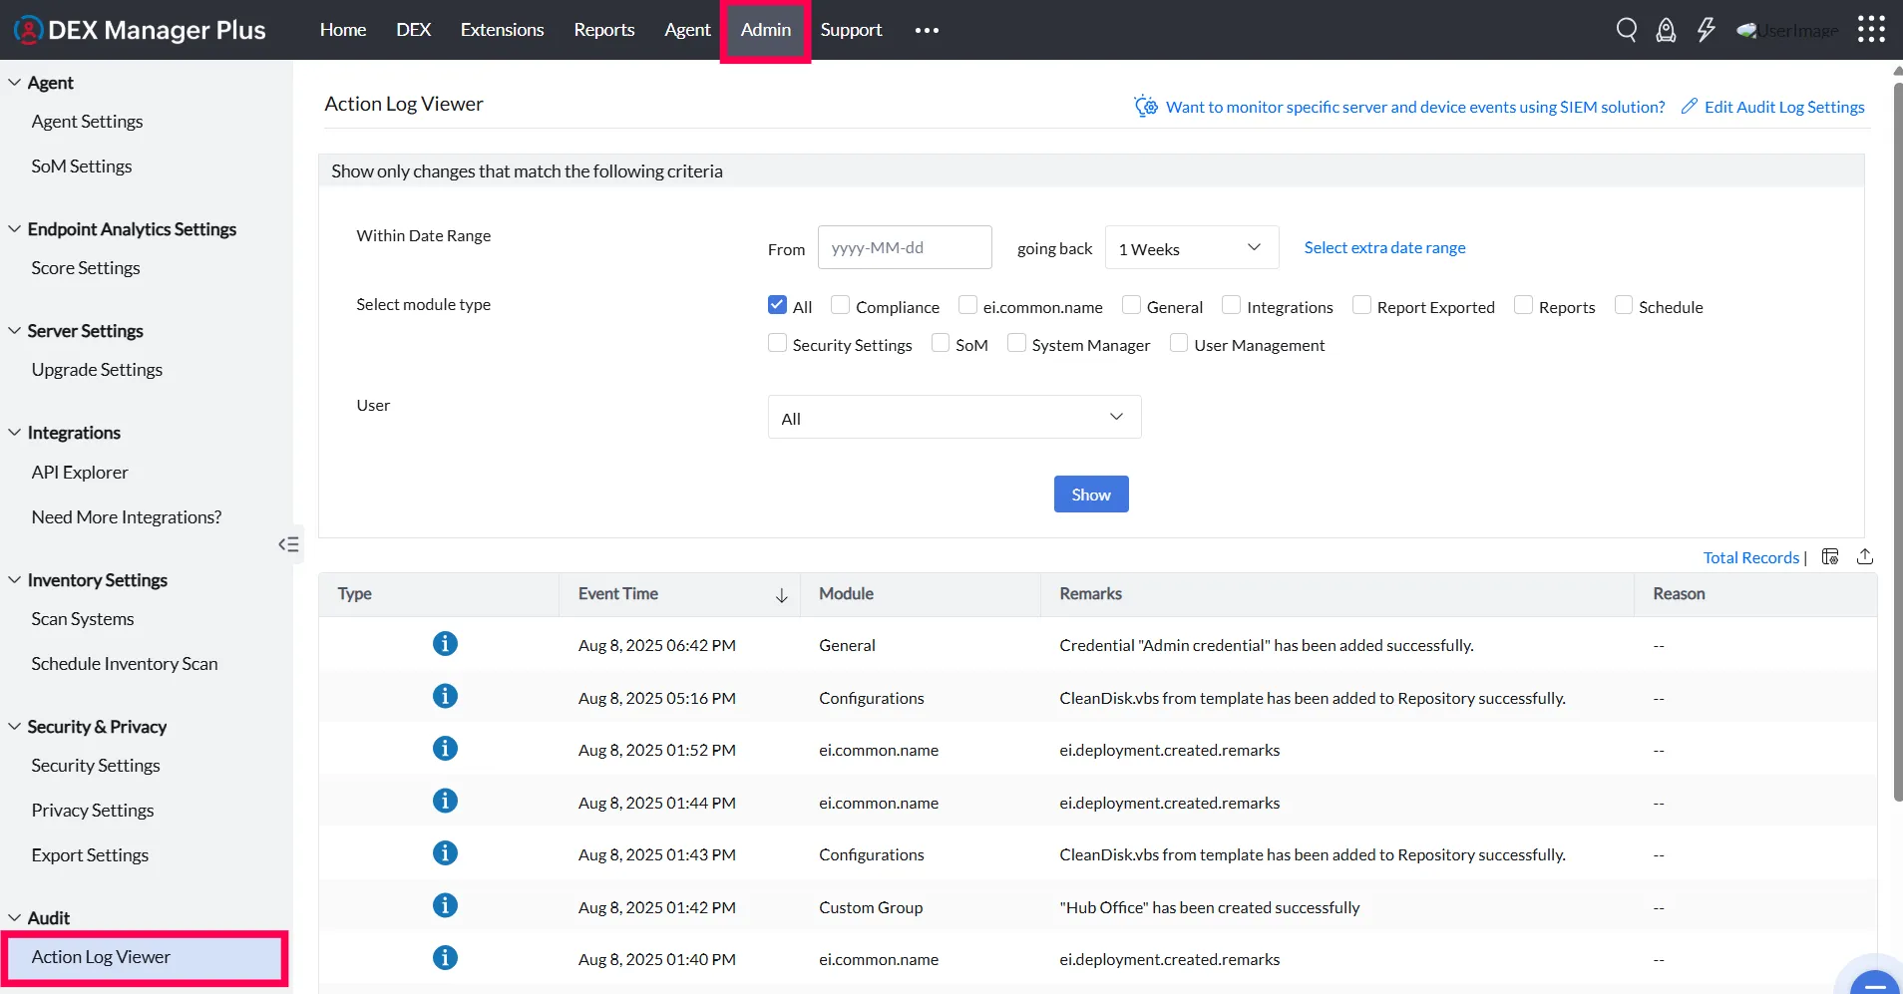Click the export icon beside Total Records
Viewport: 1903px width, 994px height.
[1865, 557]
